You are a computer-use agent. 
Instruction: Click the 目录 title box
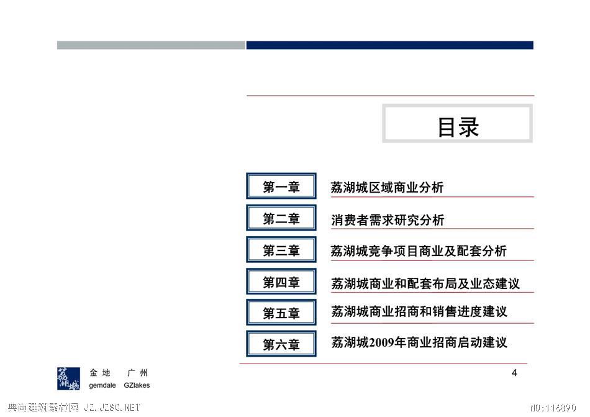(x=458, y=124)
